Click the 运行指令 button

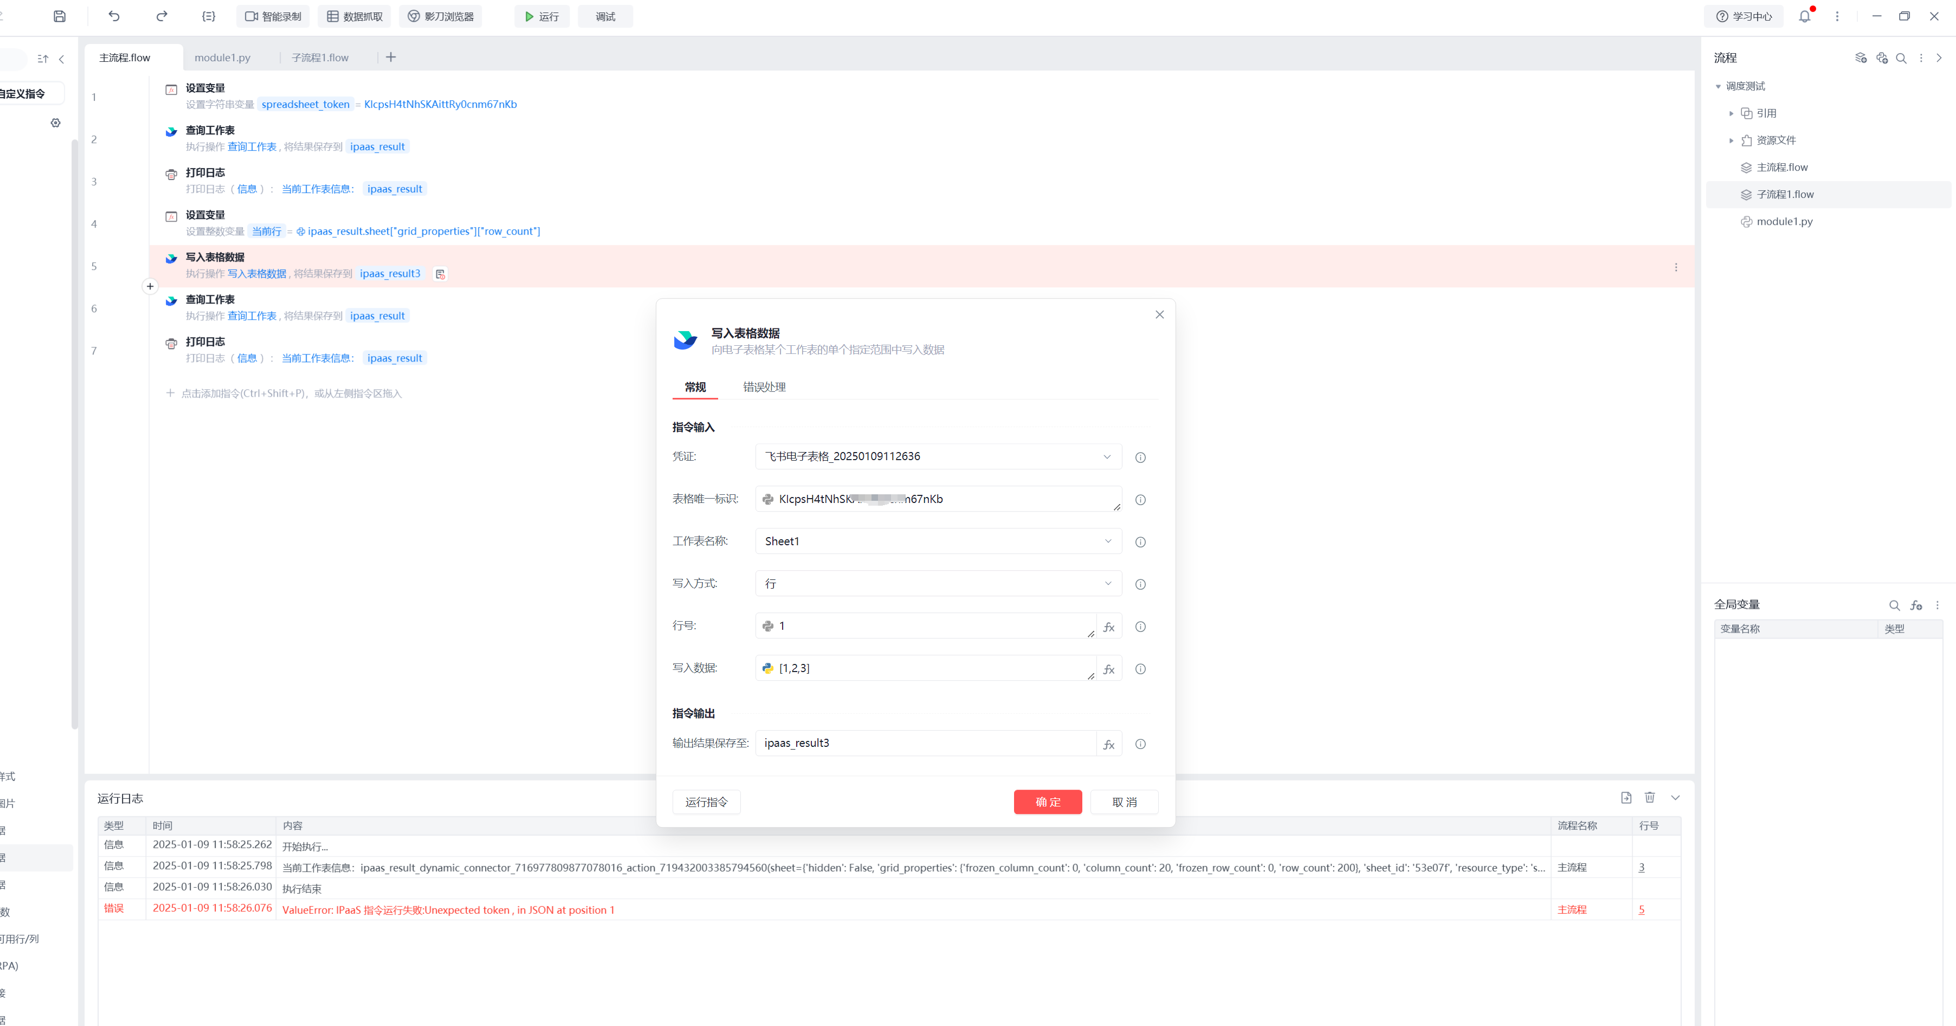tap(706, 802)
